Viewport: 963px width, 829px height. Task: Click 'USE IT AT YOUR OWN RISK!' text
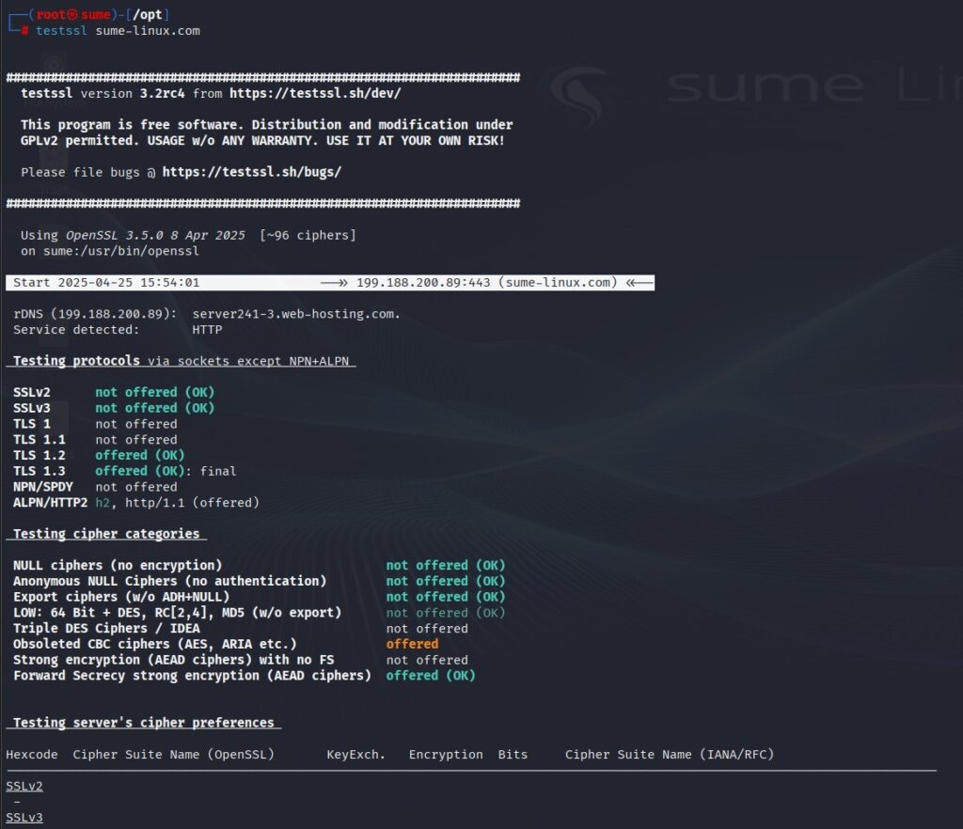415,141
